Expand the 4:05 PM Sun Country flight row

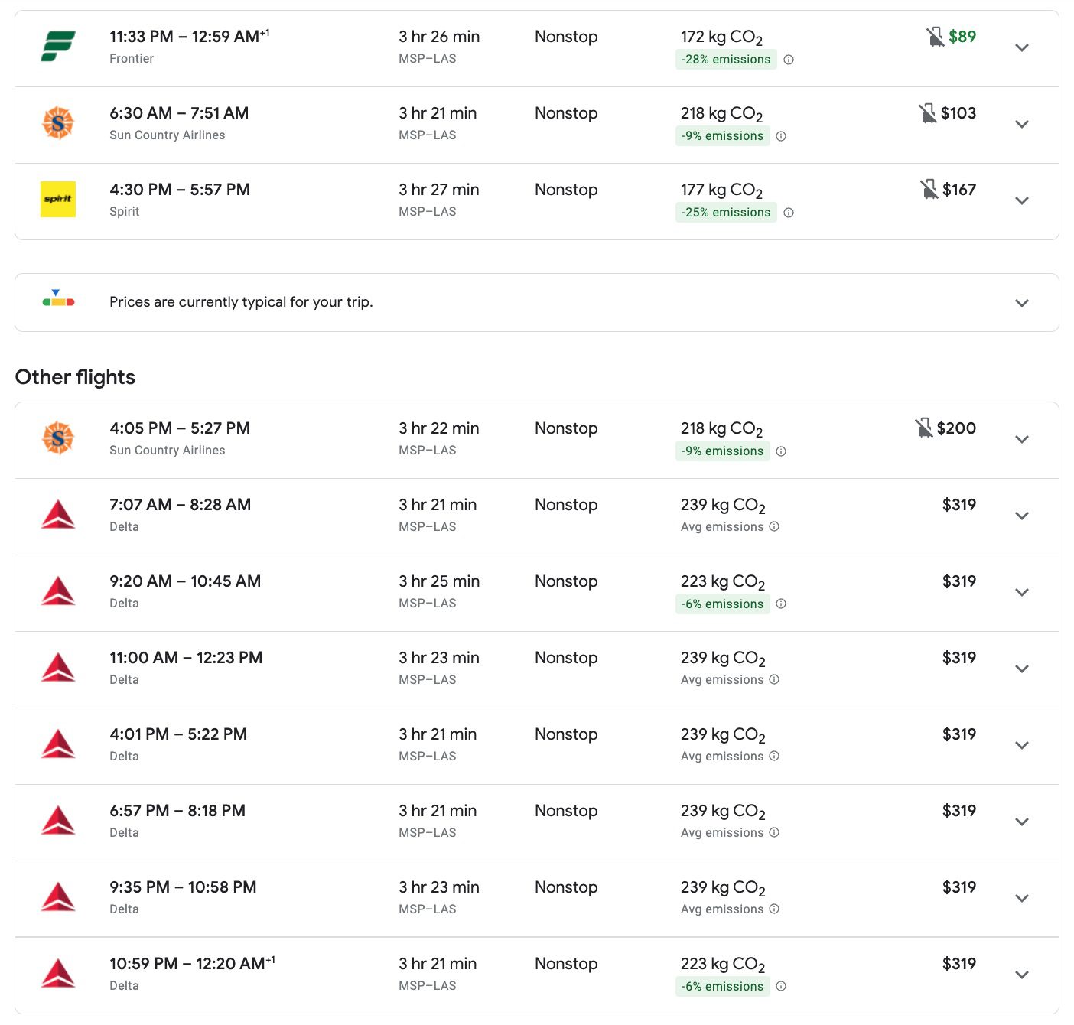[1023, 439]
